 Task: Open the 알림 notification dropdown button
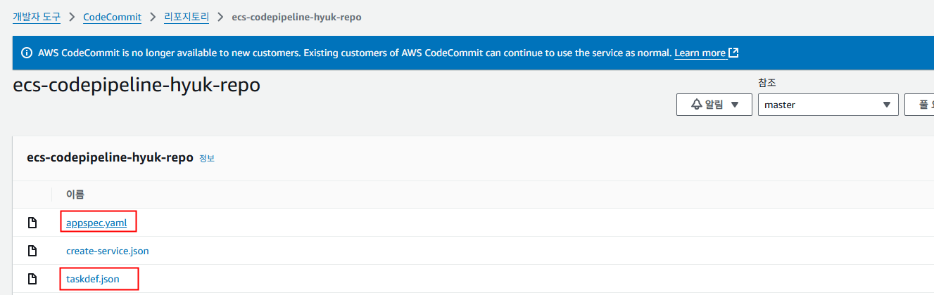coord(714,105)
